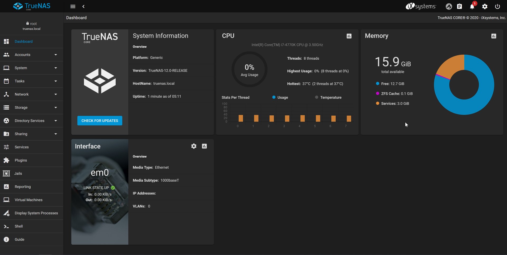Go to Dashboard in the sidebar
Screen dimensions: 507x255
click(32, 41)
